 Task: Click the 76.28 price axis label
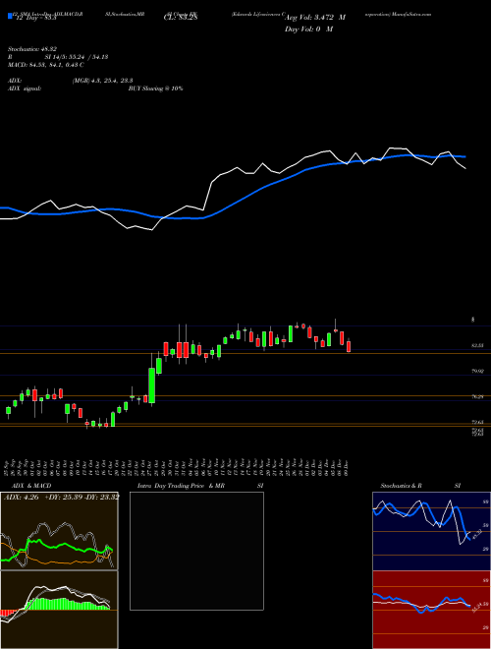(x=478, y=396)
